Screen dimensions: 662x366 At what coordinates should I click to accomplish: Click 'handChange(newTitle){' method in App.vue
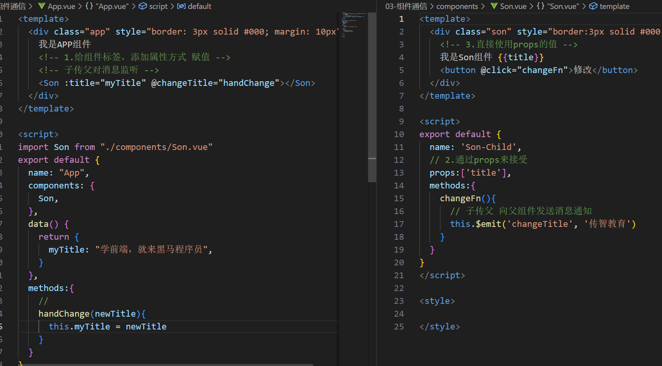pos(92,314)
